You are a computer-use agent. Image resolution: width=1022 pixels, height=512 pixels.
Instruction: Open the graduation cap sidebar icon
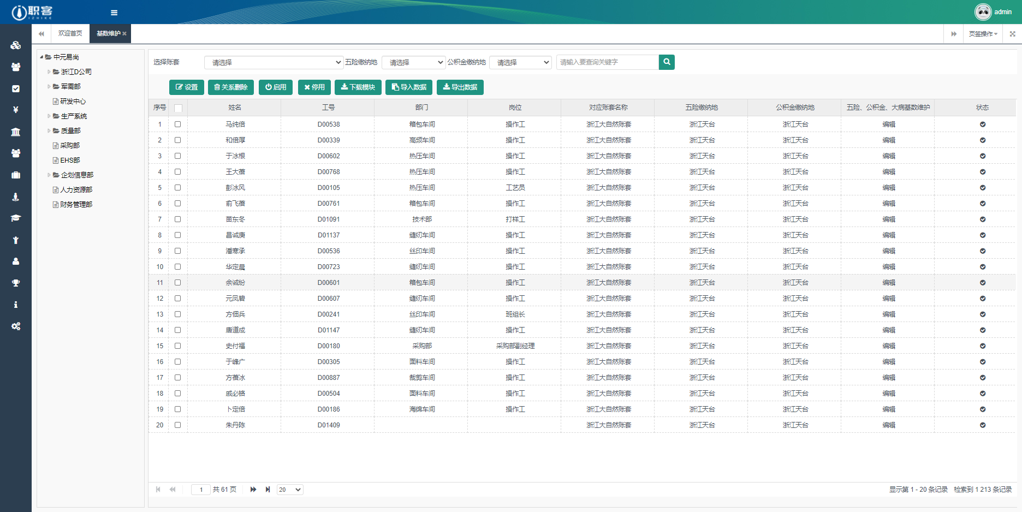(16, 218)
